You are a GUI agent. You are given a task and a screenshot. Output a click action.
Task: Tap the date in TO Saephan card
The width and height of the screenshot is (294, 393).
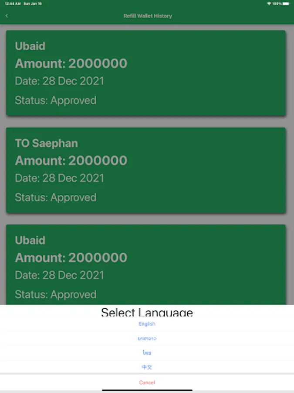60,178
